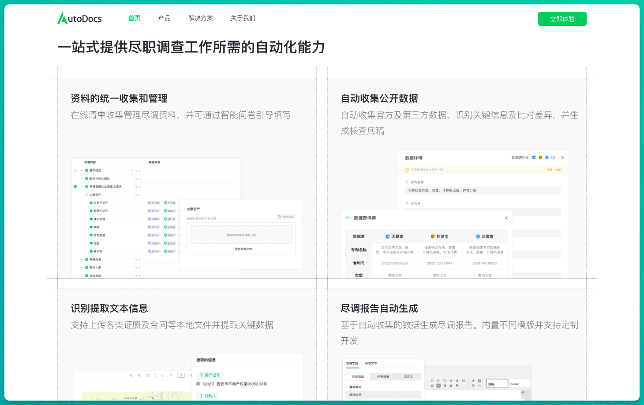
Task: Select the Title style box in editor
Action: (497, 384)
